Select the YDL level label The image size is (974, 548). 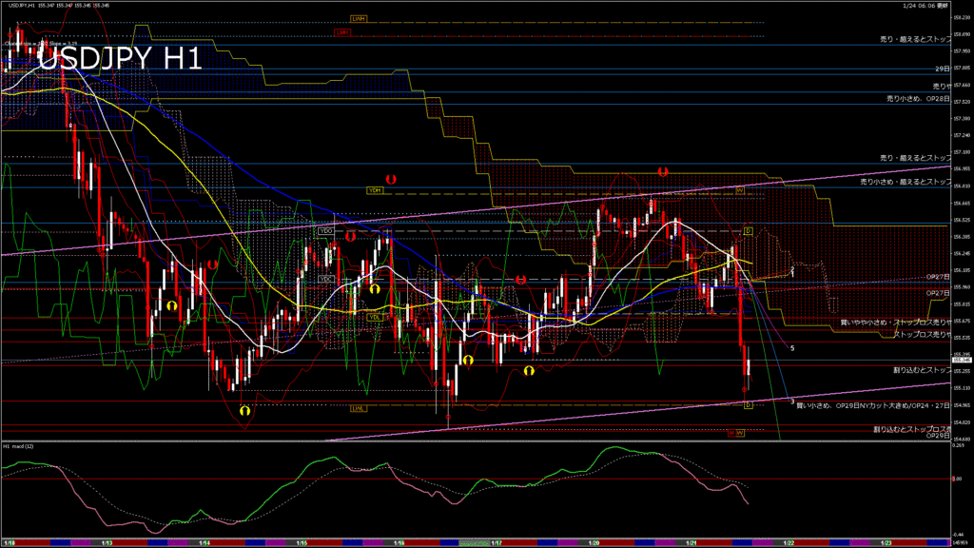pyautogui.click(x=374, y=317)
